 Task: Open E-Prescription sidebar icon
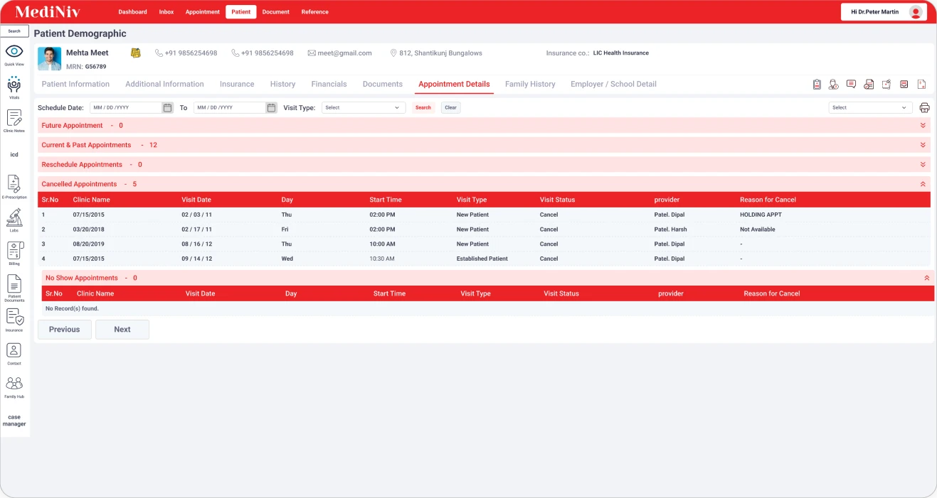14,184
